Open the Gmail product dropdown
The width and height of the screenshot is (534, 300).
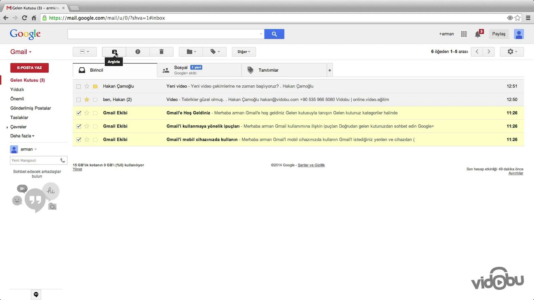click(x=21, y=52)
